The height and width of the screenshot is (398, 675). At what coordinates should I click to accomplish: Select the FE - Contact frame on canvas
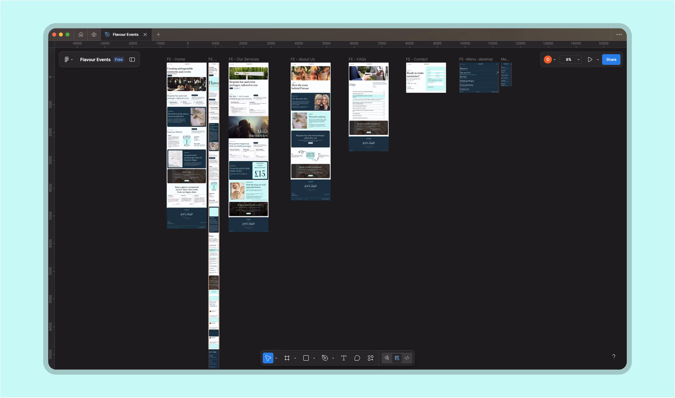pyautogui.click(x=426, y=77)
